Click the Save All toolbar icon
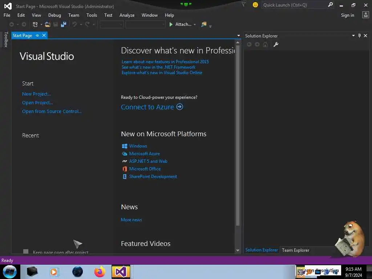 (x=64, y=24)
